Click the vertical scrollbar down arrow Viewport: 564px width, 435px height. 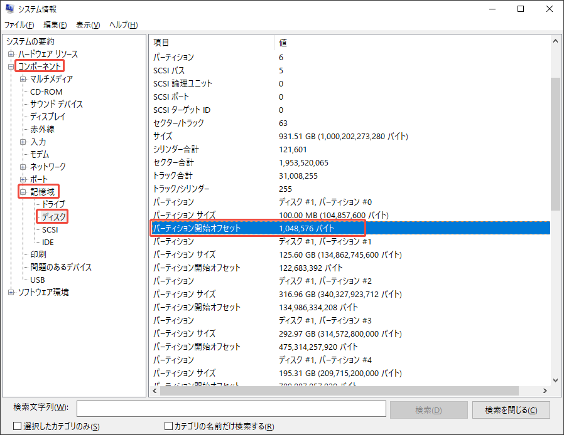click(555, 380)
